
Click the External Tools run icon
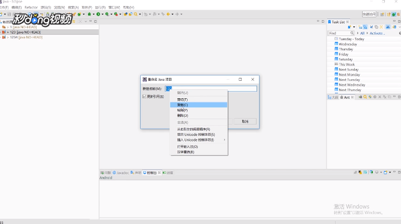[x=116, y=14]
